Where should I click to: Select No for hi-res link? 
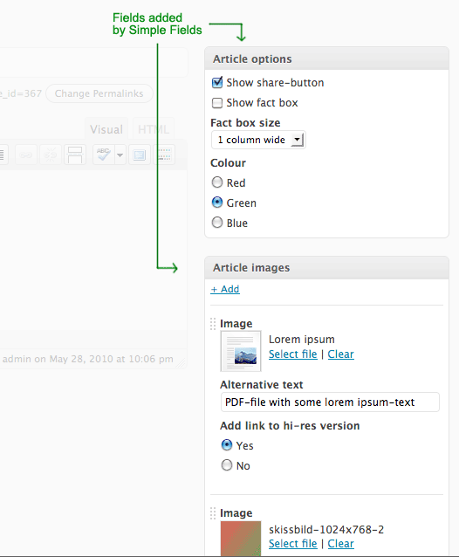[227, 465]
